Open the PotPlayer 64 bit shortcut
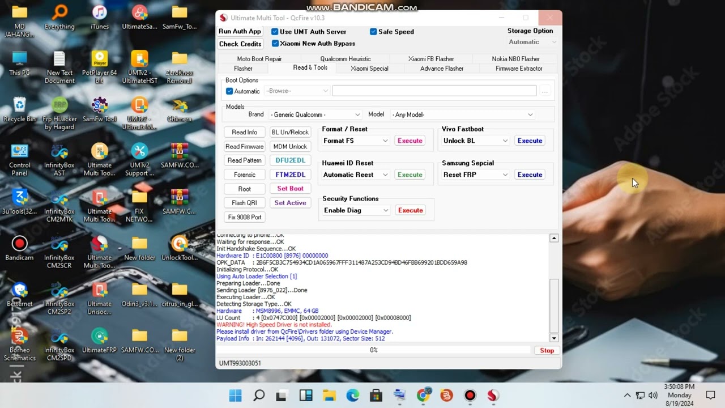Screen dimensions: 725x408 point(100,67)
